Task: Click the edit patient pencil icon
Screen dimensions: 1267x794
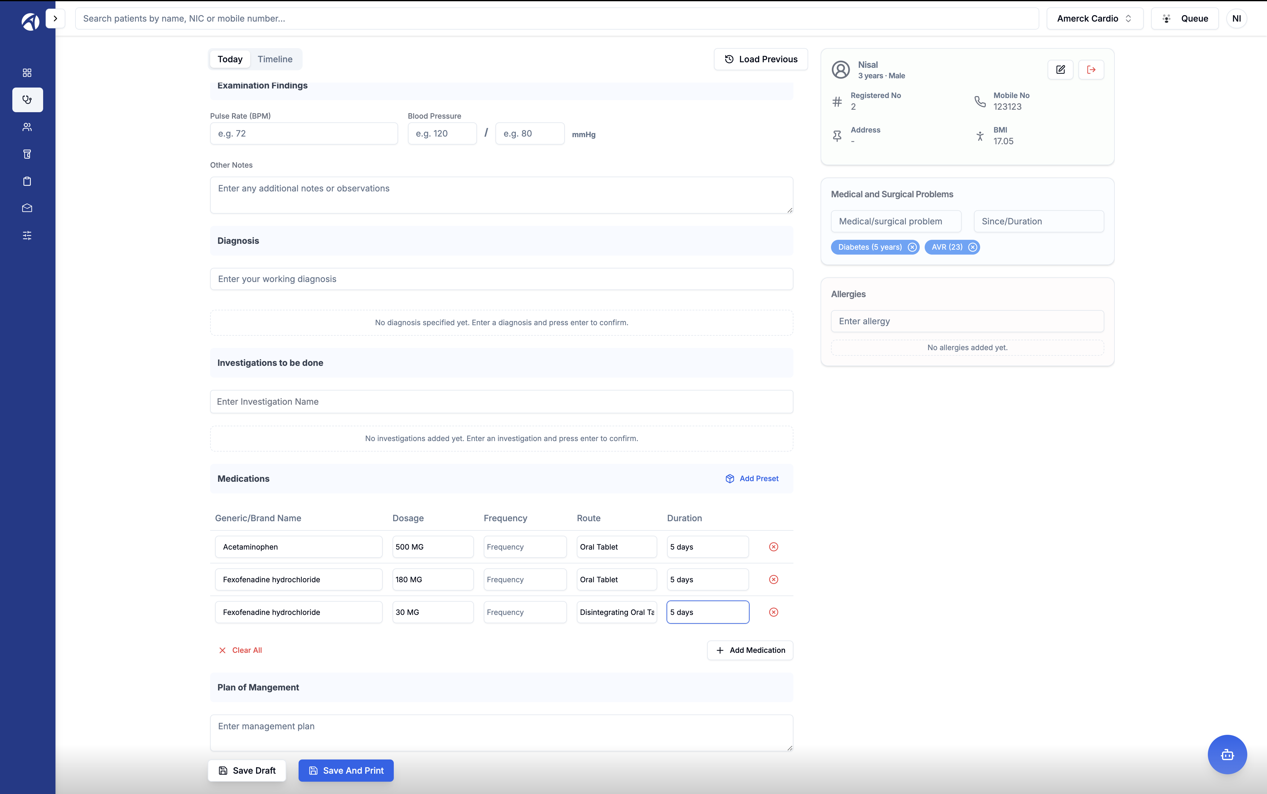Action: point(1060,69)
